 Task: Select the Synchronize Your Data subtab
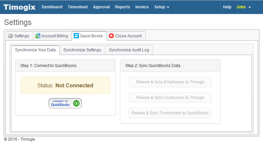[35, 50]
